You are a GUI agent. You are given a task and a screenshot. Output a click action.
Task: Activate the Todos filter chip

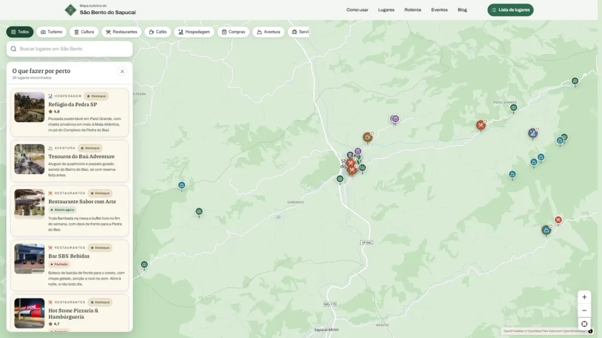20,32
